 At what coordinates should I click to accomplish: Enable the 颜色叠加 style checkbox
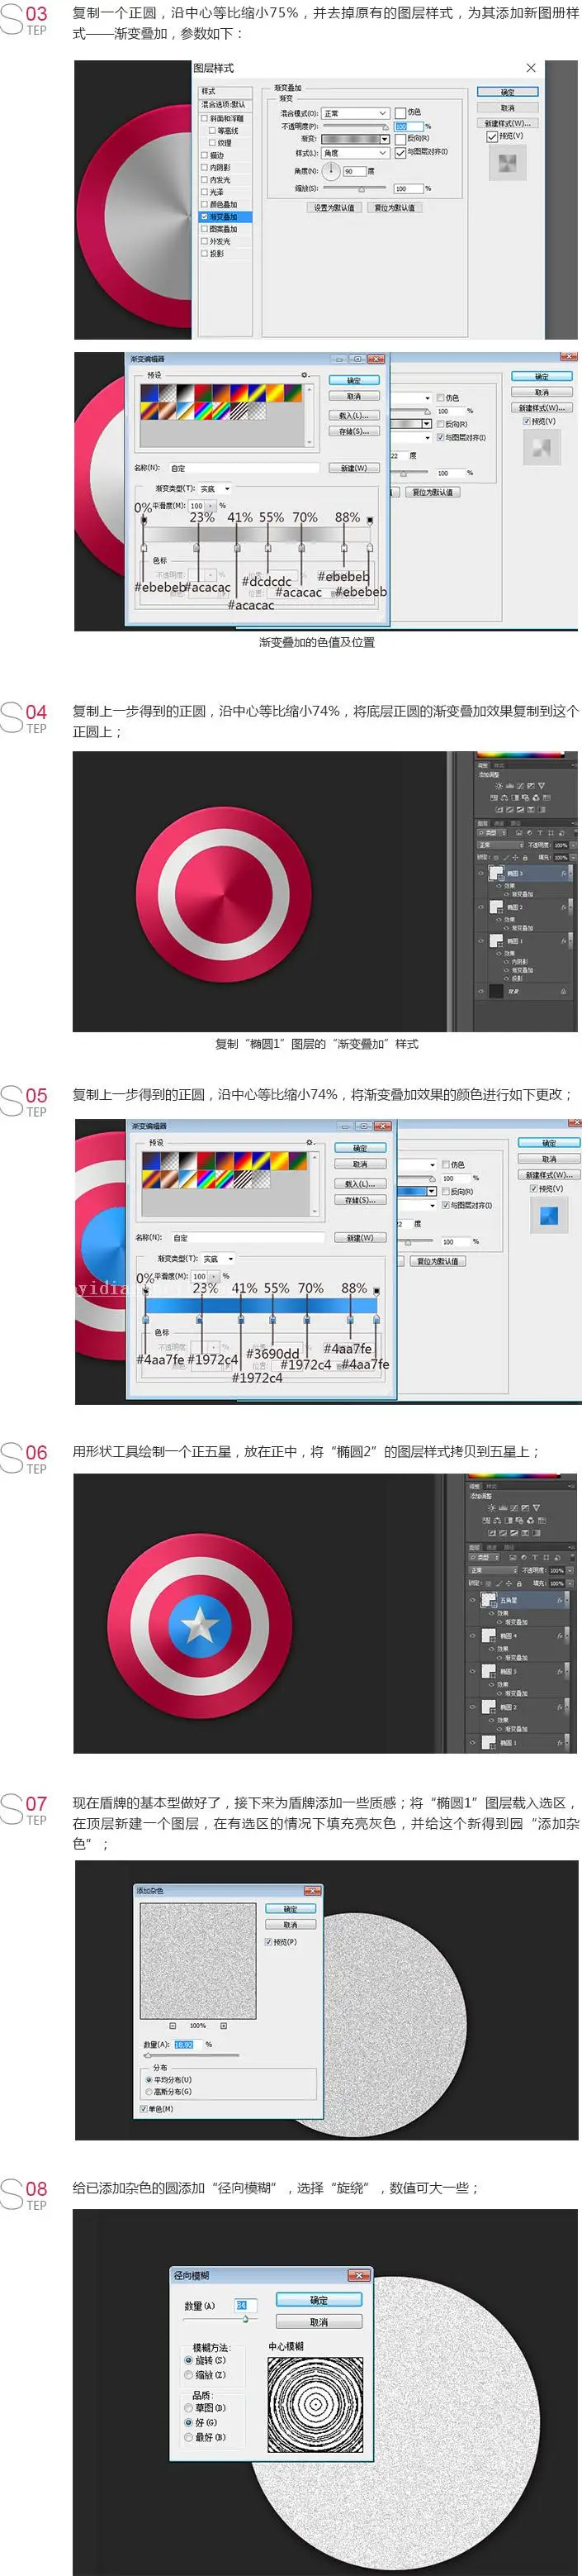[x=205, y=204]
